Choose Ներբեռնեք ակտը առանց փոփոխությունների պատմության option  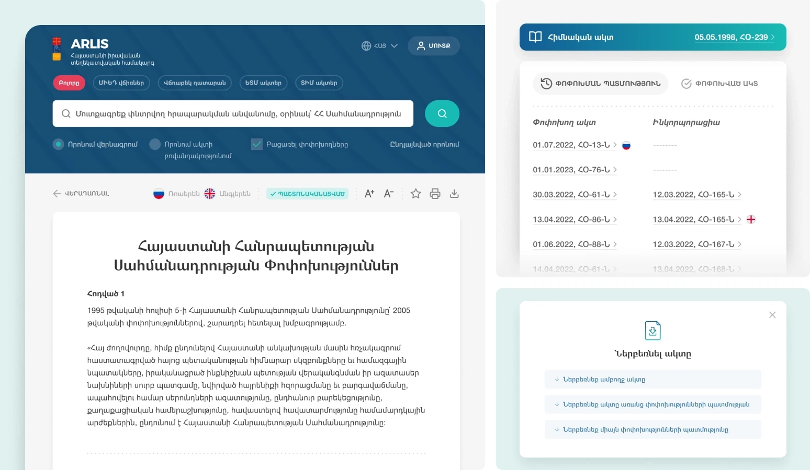(x=653, y=404)
